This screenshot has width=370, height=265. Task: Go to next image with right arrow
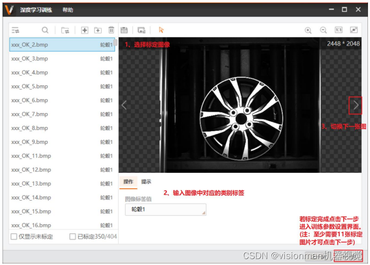pyautogui.click(x=356, y=105)
